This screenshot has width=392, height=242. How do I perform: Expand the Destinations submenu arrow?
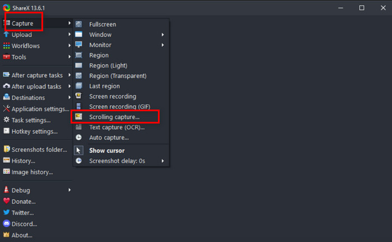[x=69, y=97]
